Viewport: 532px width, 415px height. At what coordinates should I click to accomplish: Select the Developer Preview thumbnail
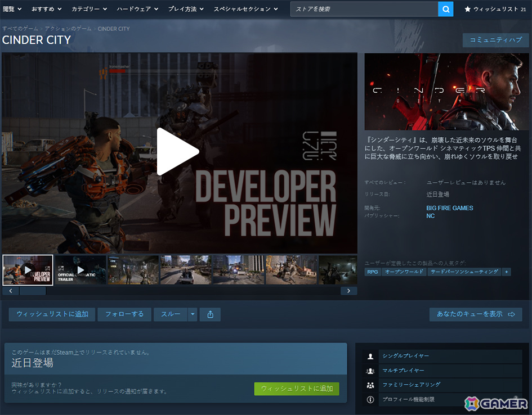[28, 270]
